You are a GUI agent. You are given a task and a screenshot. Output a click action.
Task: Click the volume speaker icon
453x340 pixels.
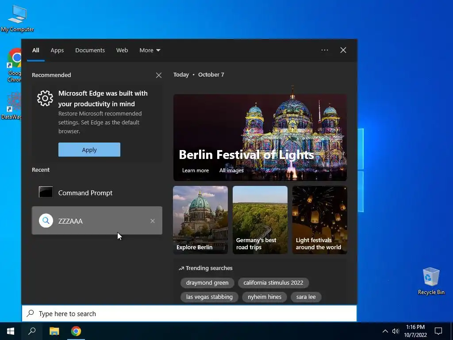[x=395, y=331]
